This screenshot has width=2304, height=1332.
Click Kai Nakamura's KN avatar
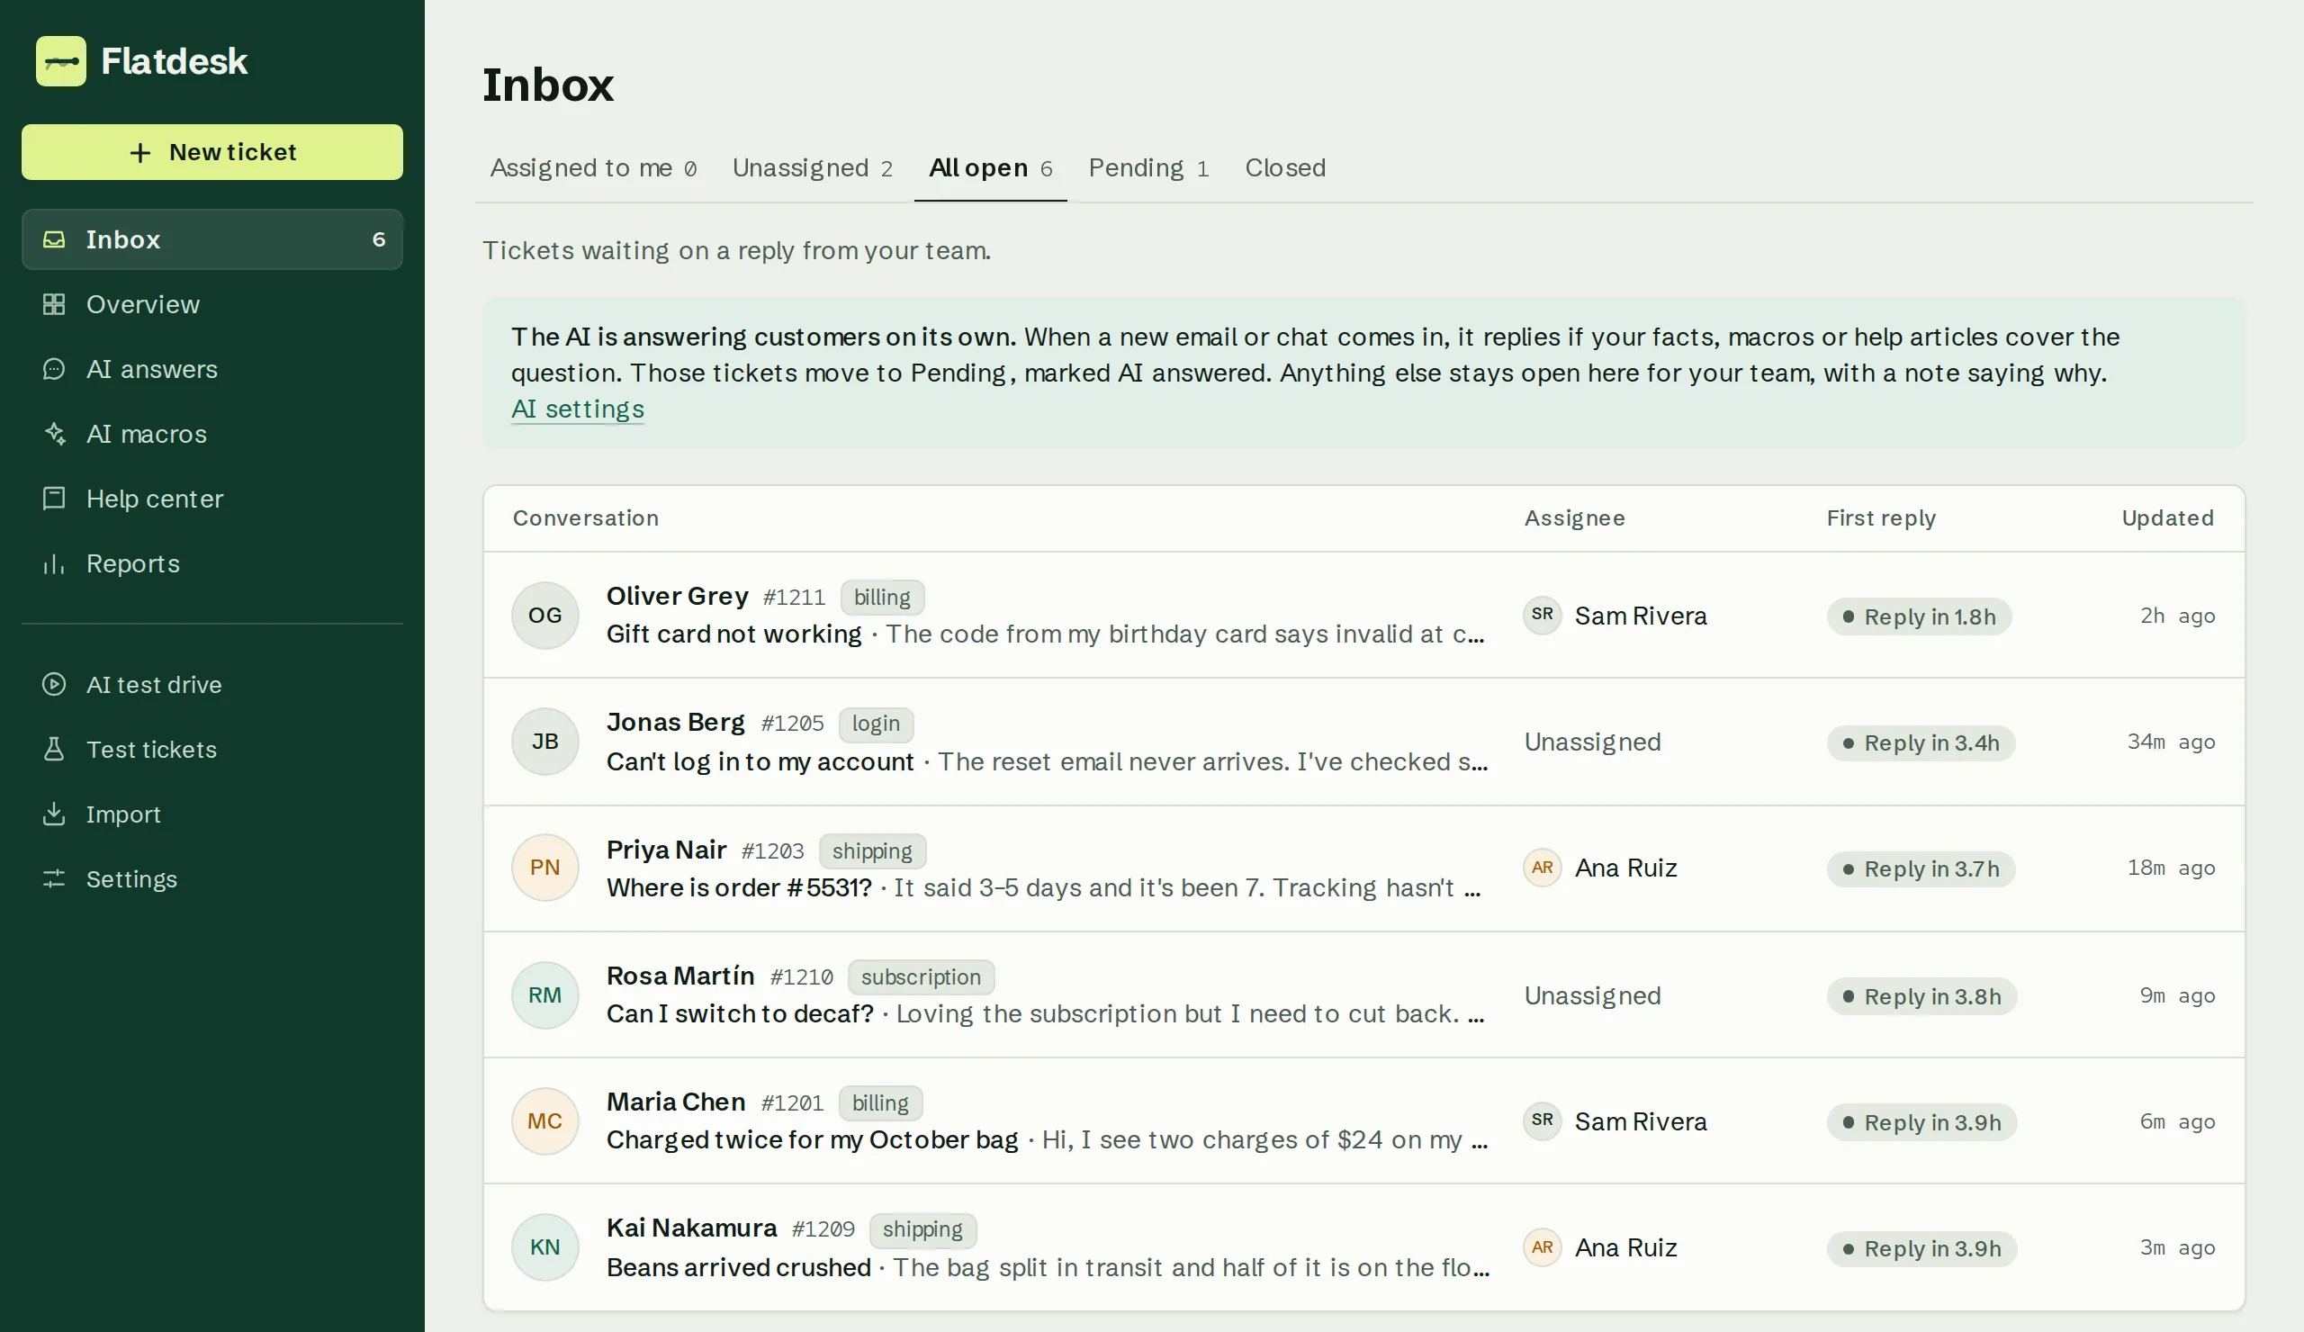point(544,1247)
